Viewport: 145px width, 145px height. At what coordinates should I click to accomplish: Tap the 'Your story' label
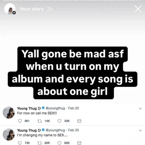coord(32,9)
